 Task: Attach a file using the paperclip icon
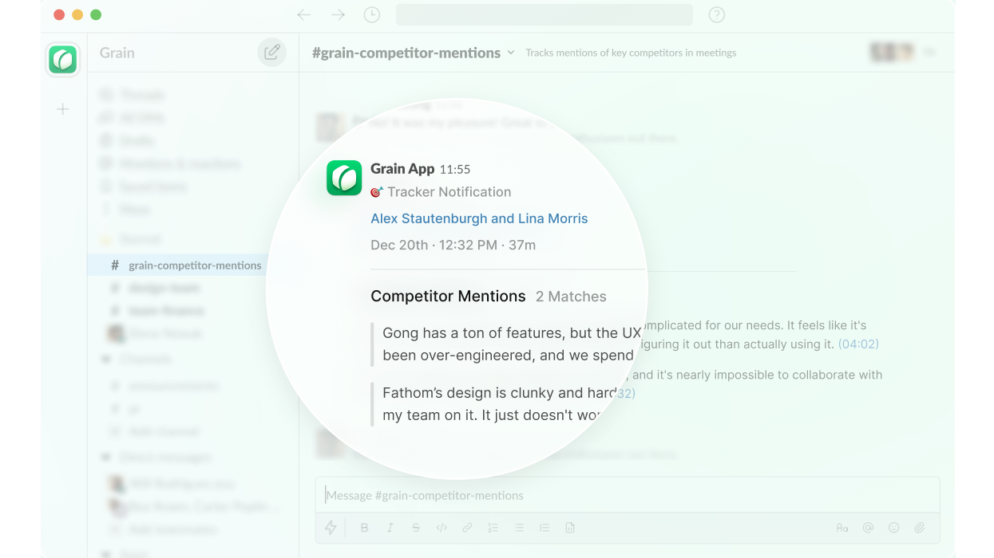pos(919,527)
